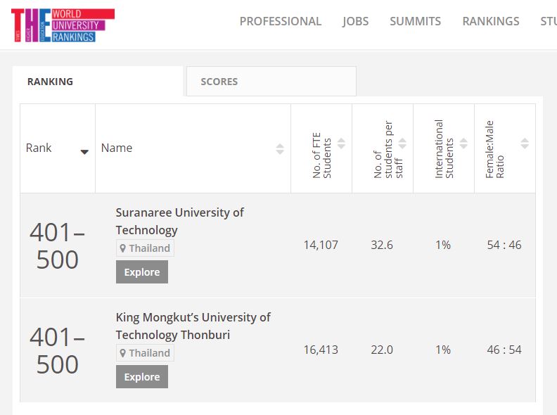Click the 401–500 rank of King Mongkut's University
This screenshot has width=557, height=415.
(57, 351)
